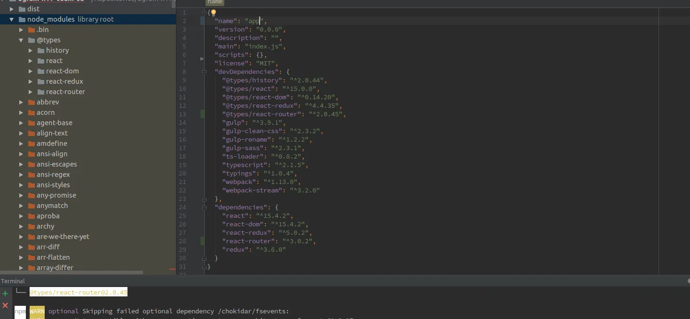Click line number 28 in gutter
The width and height of the screenshot is (690, 319).
[182, 241]
